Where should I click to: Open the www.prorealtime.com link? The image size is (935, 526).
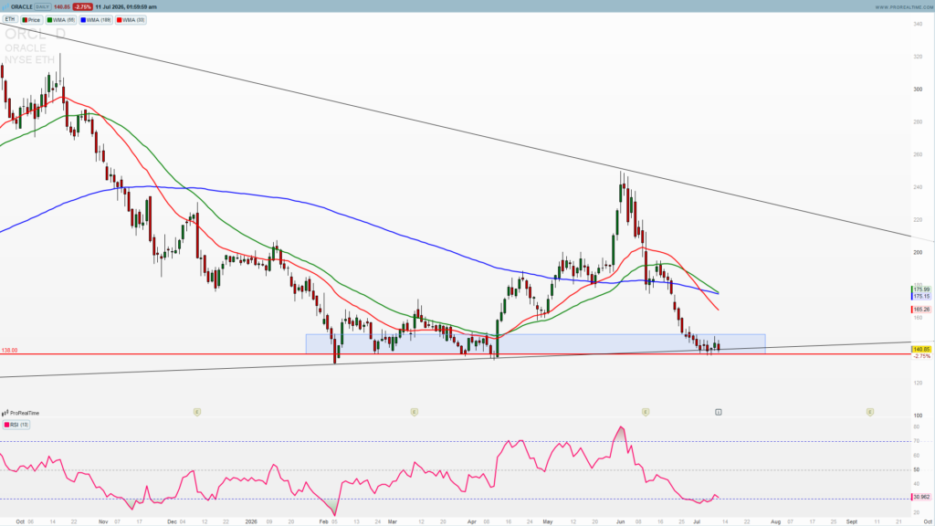click(903, 7)
